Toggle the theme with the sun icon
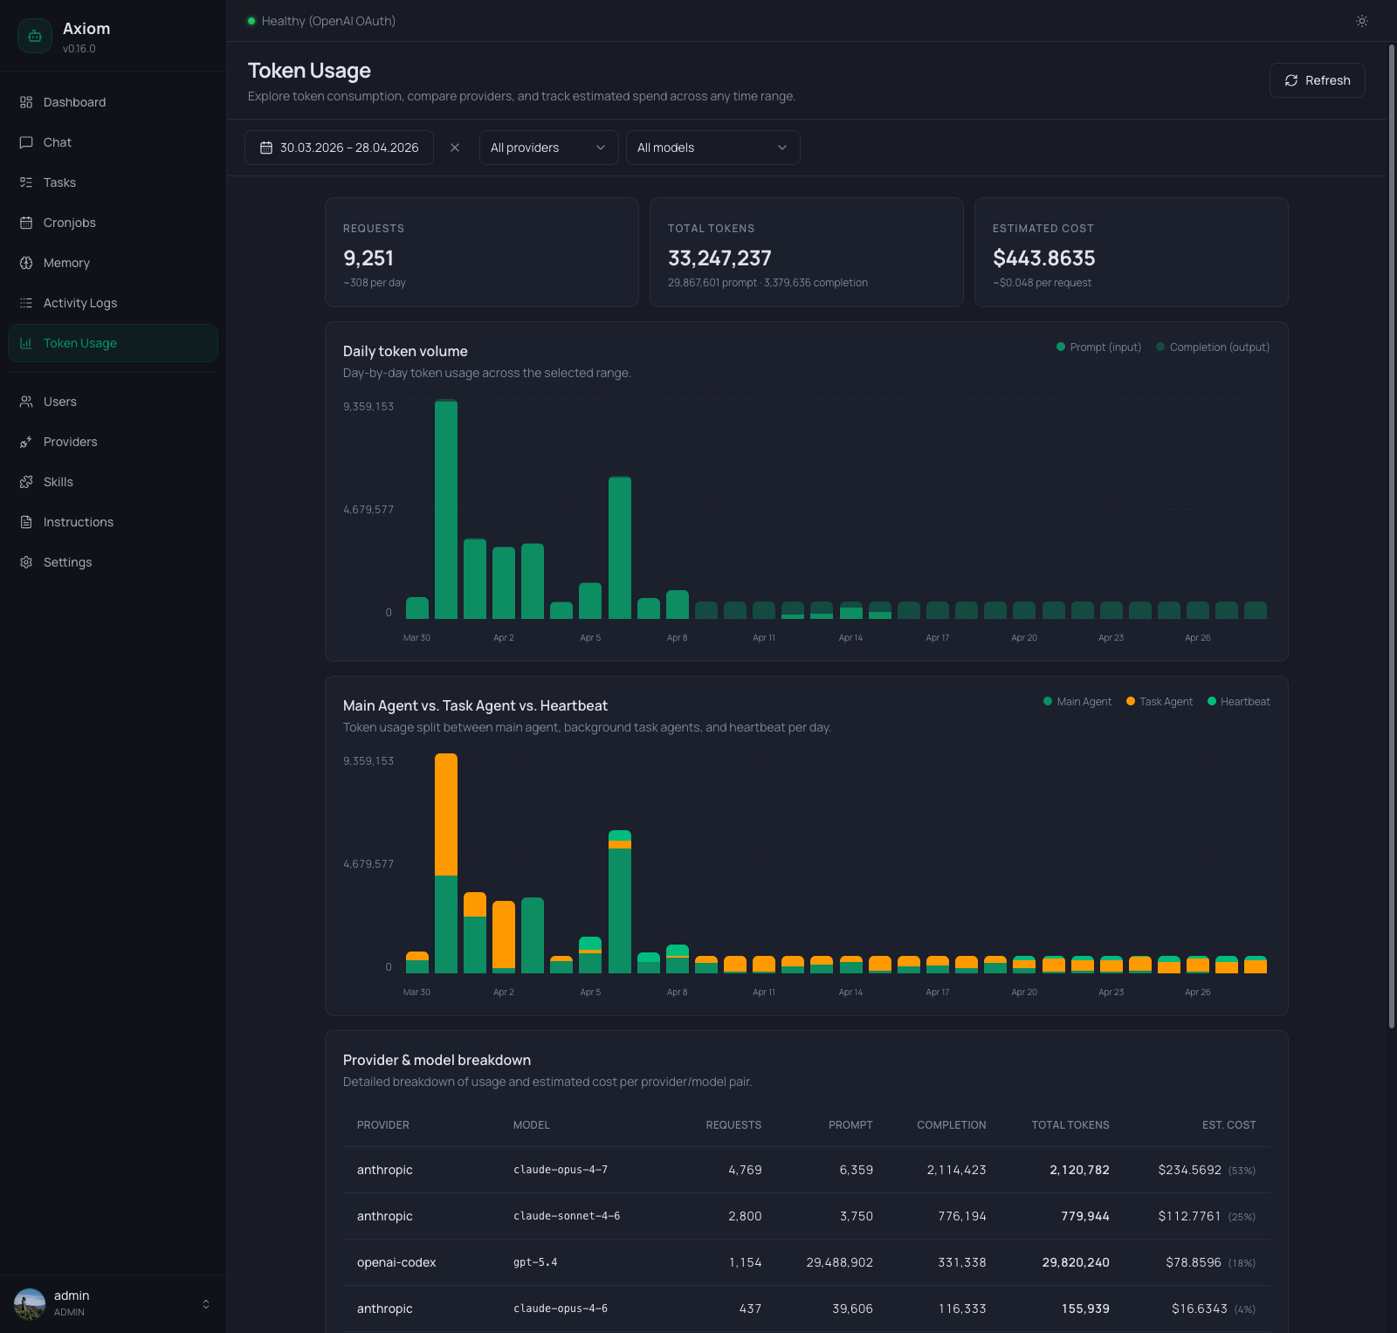 pos(1361,21)
